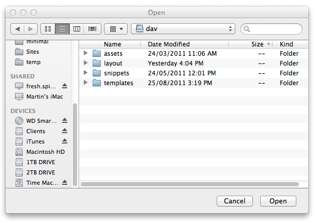Click the Sites folder icon in sidebar
The image size is (316, 223).
(x=19, y=52)
